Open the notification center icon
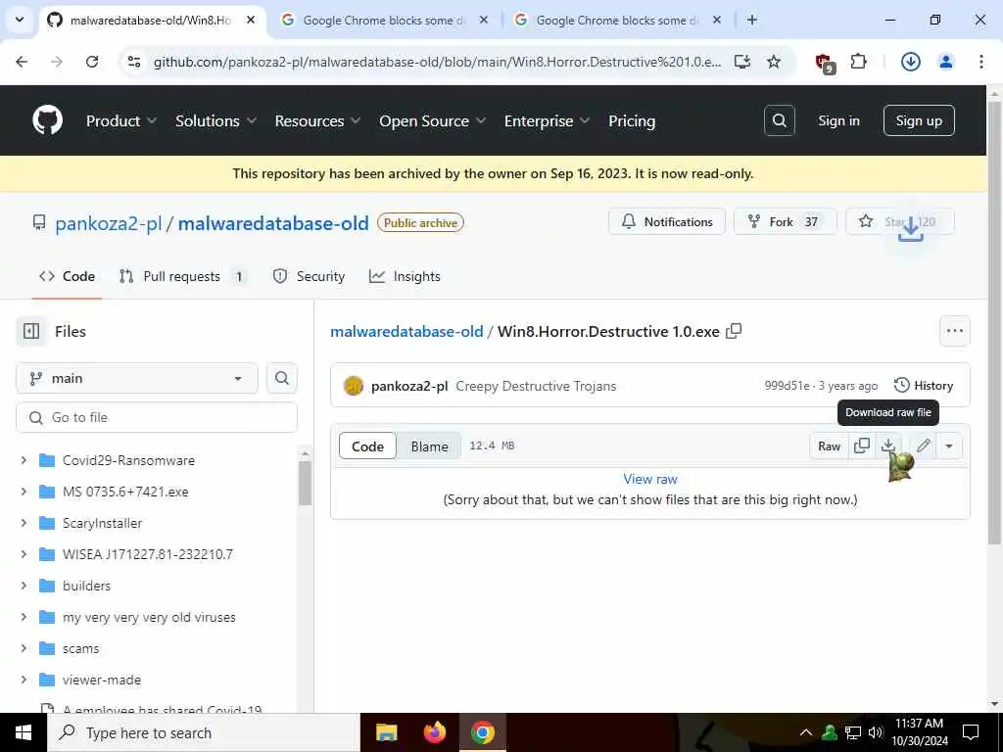The height and width of the screenshot is (752, 1003). pyautogui.click(x=971, y=732)
